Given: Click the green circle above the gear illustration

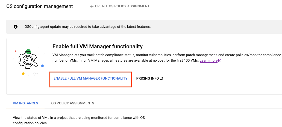Looking at the screenshot, I should point(28,51).
